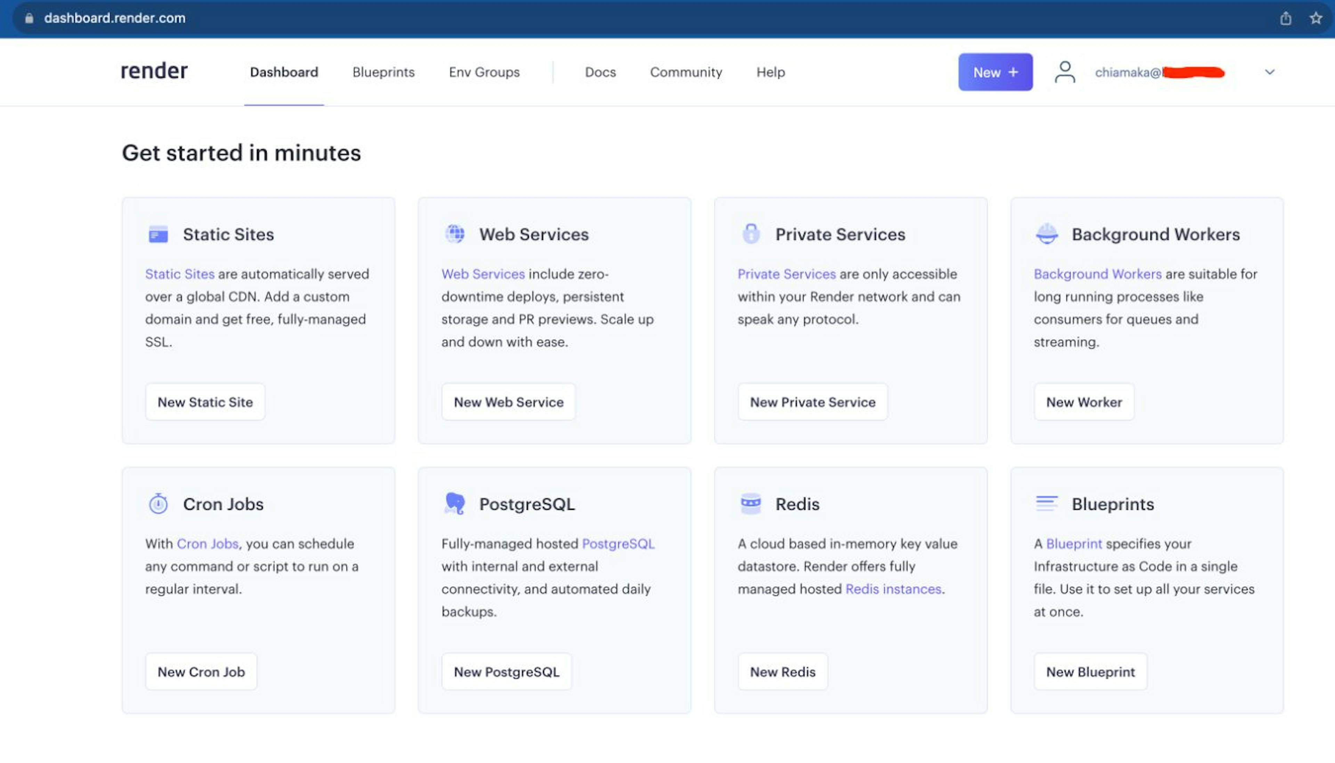Click the Background Workers hat icon
1335x763 pixels.
[1045, 233]
